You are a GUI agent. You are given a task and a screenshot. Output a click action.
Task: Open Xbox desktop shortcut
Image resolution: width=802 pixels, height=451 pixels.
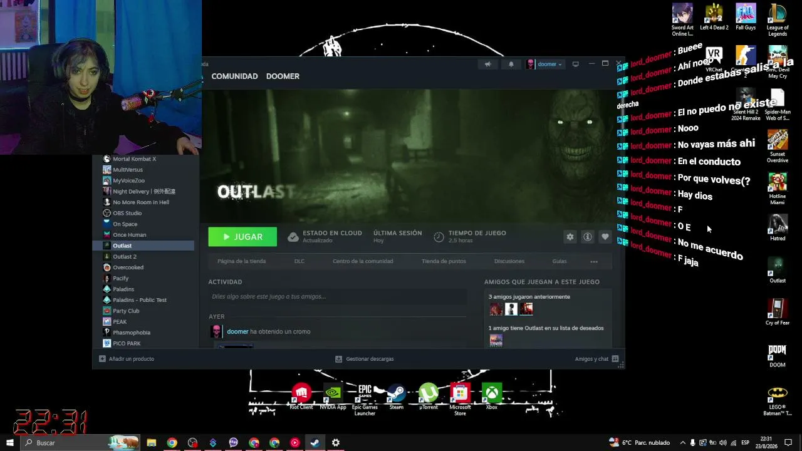(x=492, y=397)
